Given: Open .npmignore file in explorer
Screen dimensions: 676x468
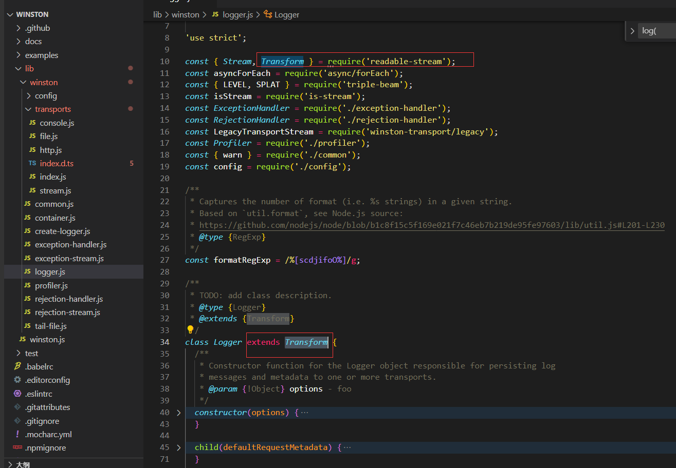Looking at the screenshot, I should pyautogui.click(x=45, y=447).
